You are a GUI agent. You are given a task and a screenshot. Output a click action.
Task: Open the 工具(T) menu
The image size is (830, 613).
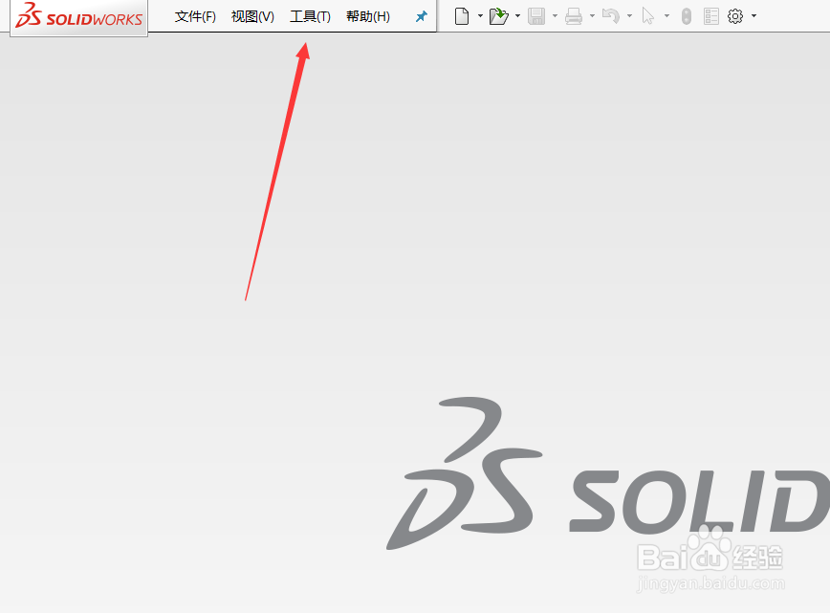pyautogui.click(x=310, y=17)
